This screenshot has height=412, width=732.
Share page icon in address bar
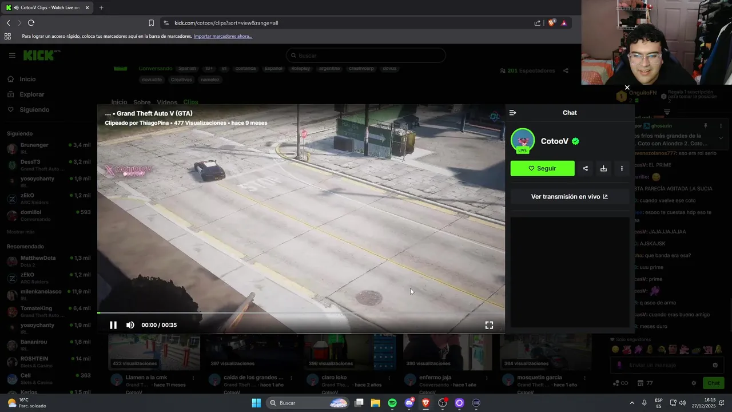click(x=537, y=23)
